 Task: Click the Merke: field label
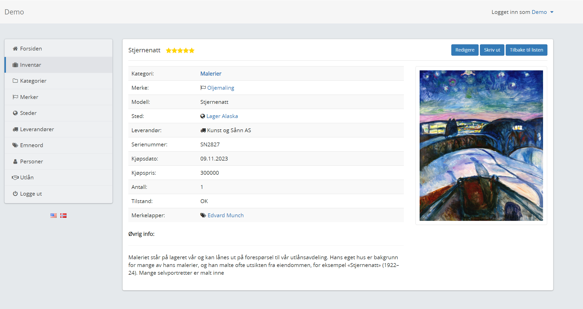tap(140, 88)
